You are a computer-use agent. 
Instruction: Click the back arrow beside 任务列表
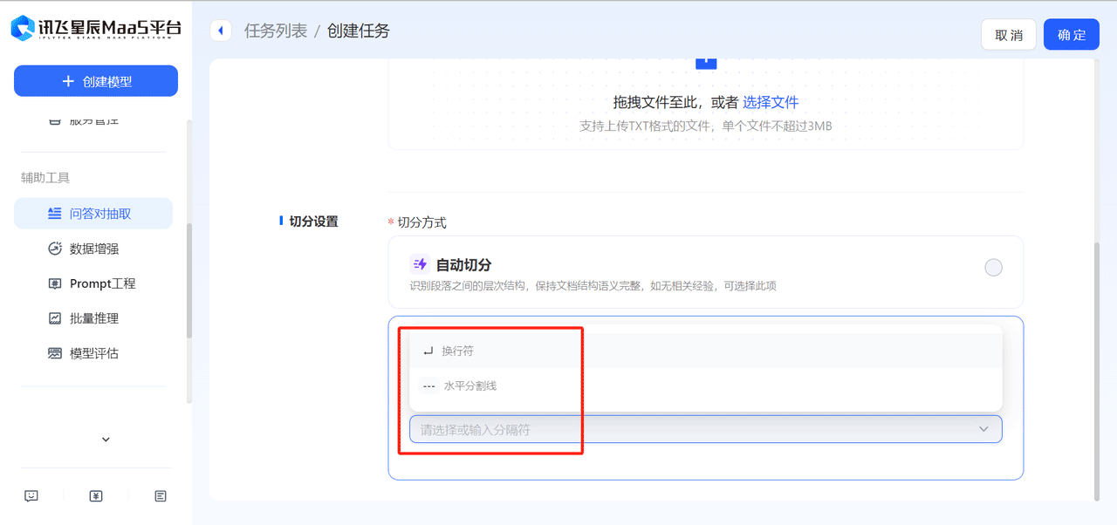(220, 31)
